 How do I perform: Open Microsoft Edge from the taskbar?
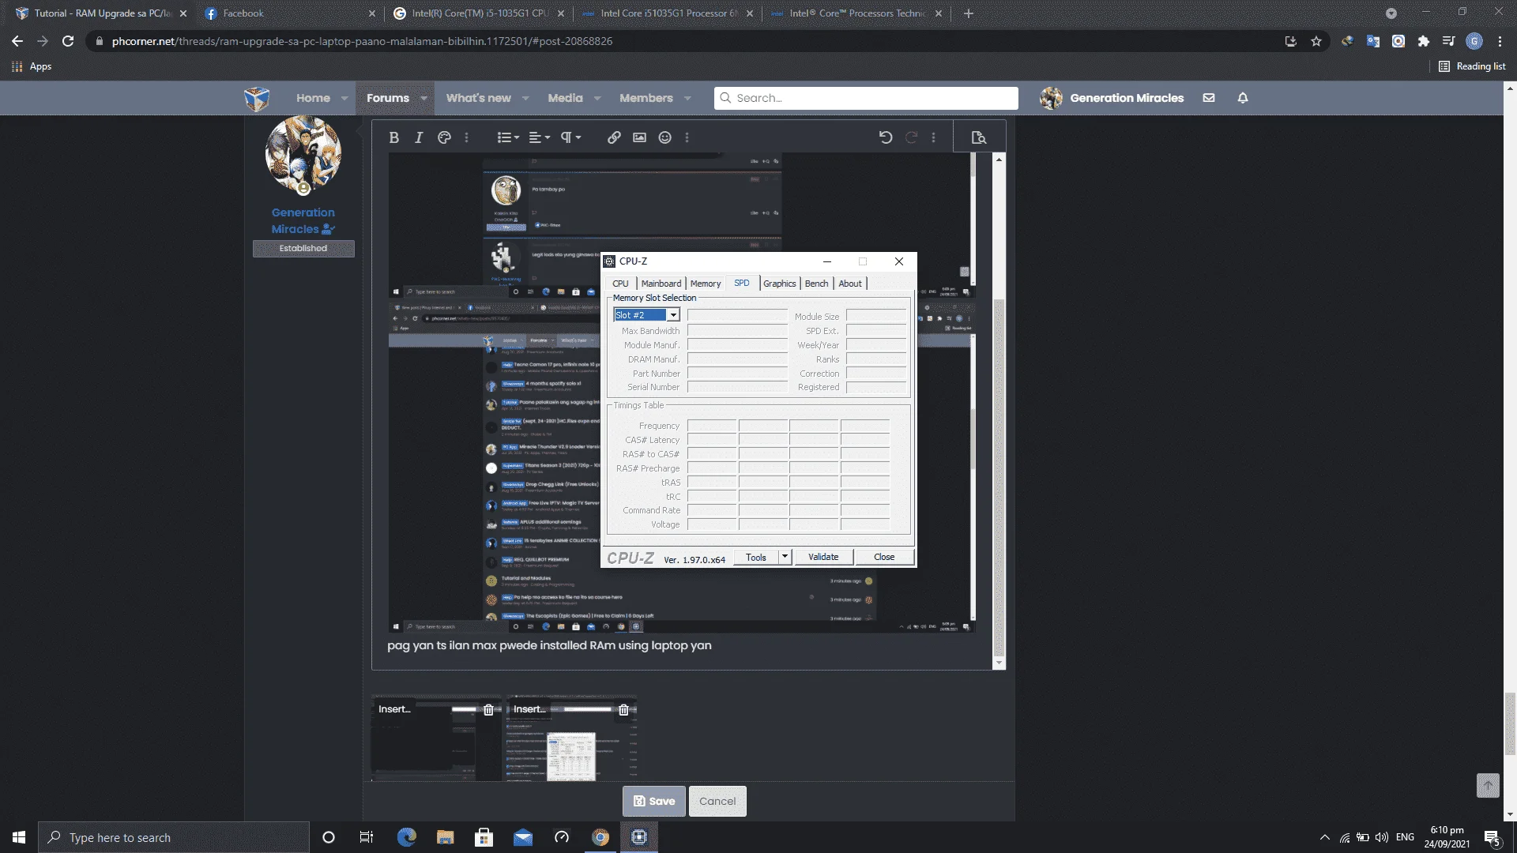pos(407,837)
